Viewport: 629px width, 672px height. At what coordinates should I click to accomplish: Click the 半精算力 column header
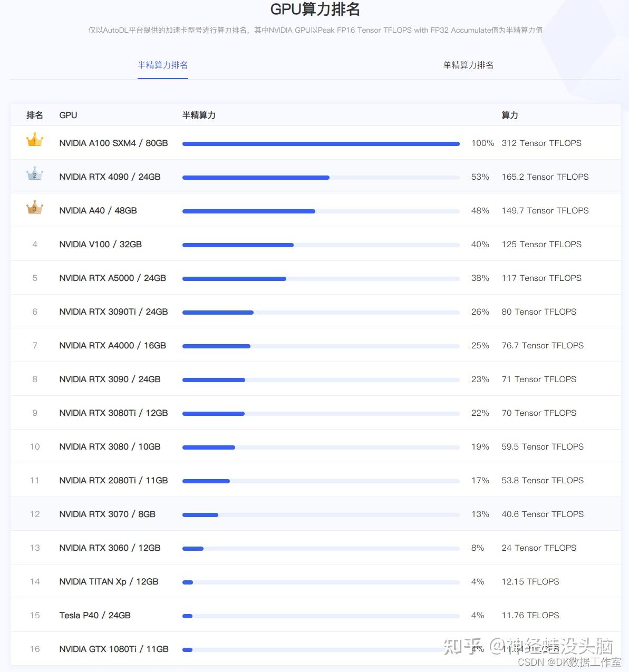pyautogui.click(x=199, y=115)
